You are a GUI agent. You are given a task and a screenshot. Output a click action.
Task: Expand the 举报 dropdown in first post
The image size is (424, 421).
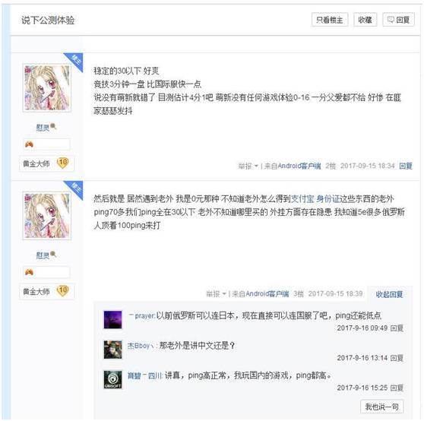(x=248, y=166)
